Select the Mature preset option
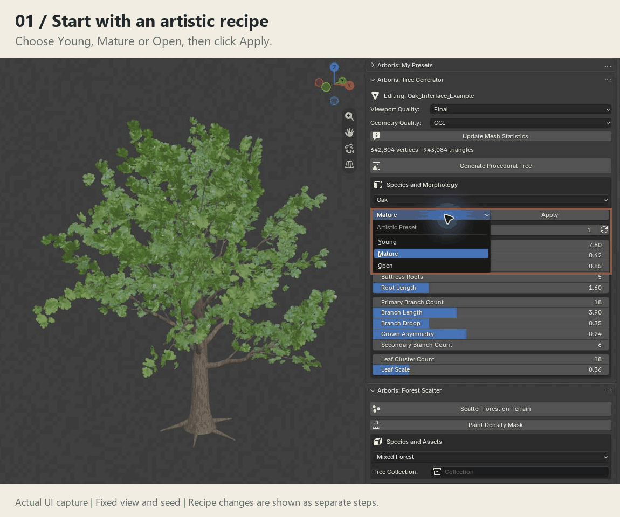Screen dimensions: 620x517 431,254
